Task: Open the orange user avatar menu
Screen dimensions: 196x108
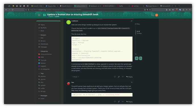Action: (157, 15)
